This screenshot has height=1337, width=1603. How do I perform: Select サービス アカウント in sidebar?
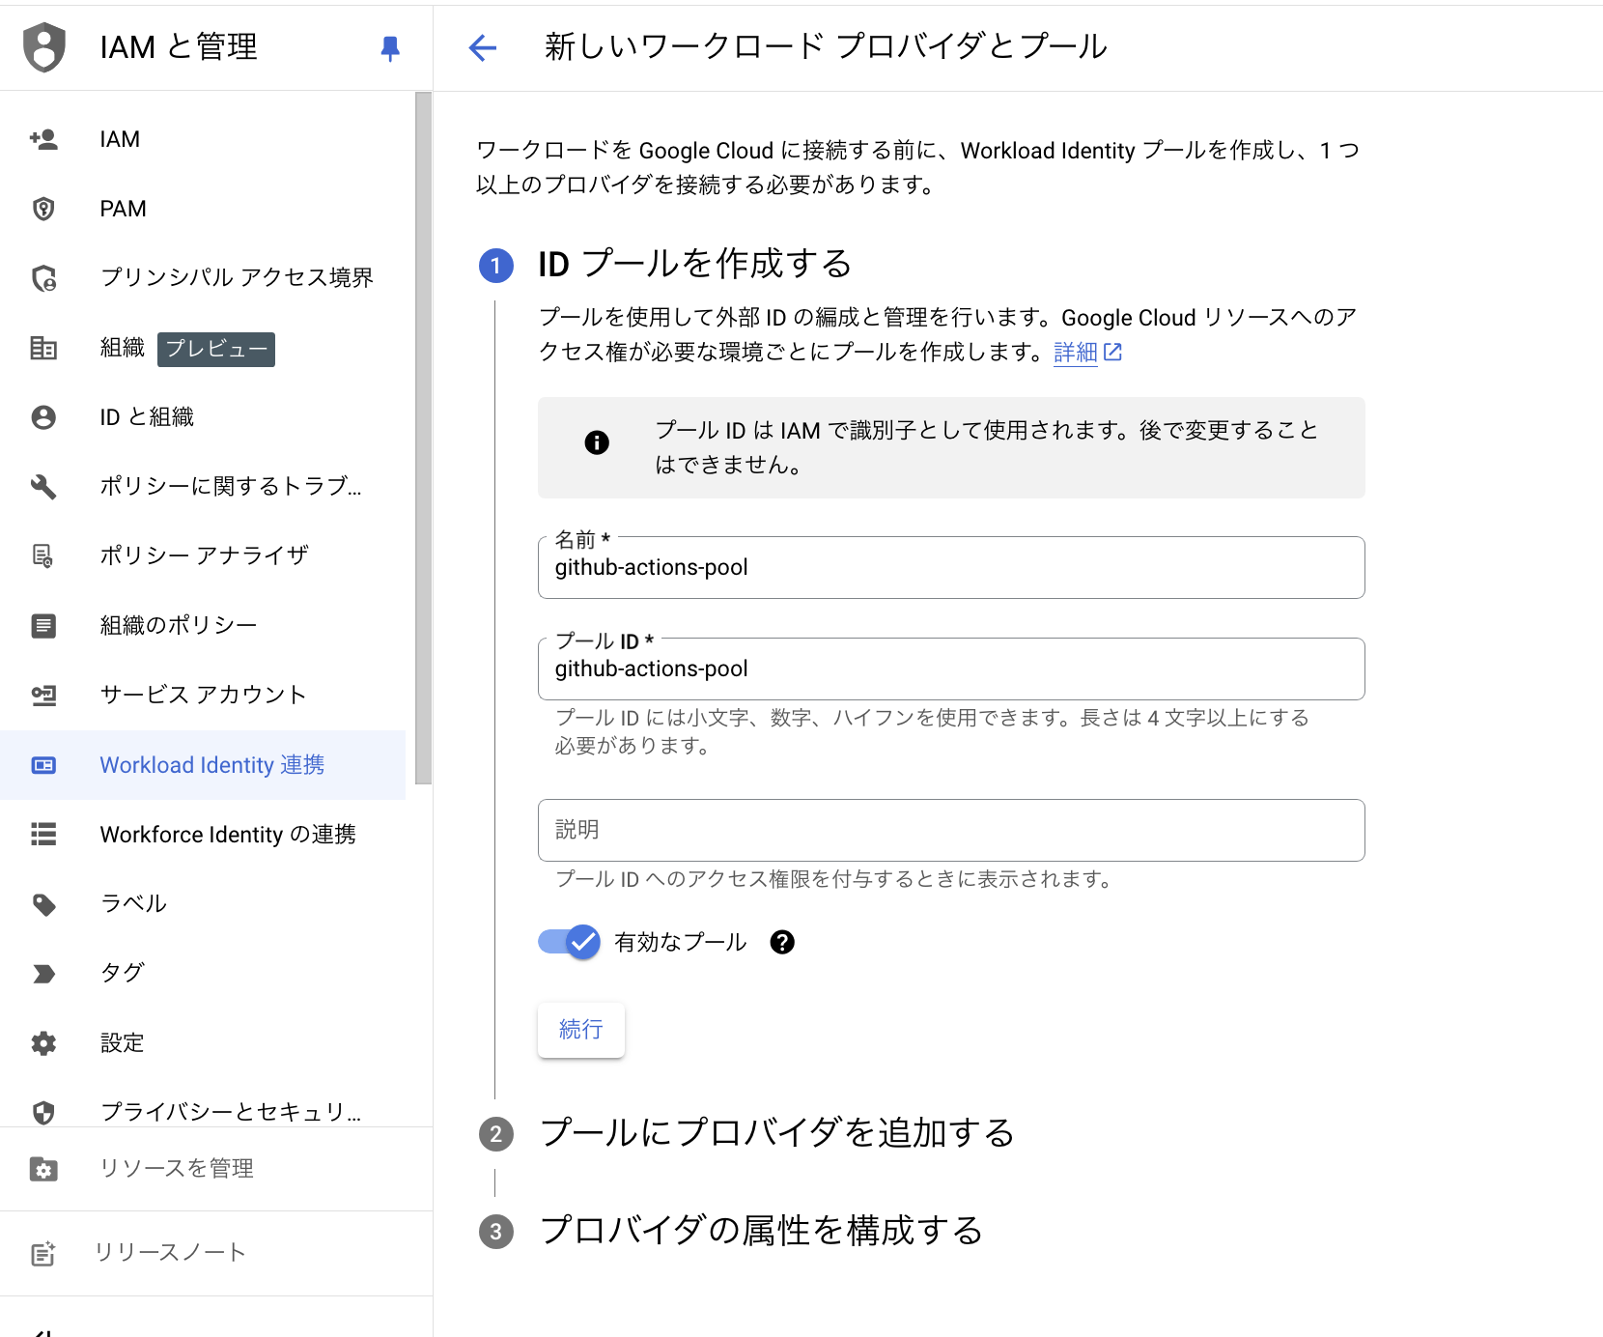click(203, 696)
